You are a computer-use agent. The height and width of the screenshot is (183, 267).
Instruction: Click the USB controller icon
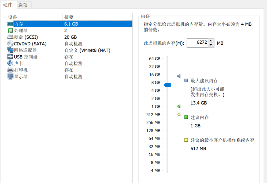click(10, 57)
